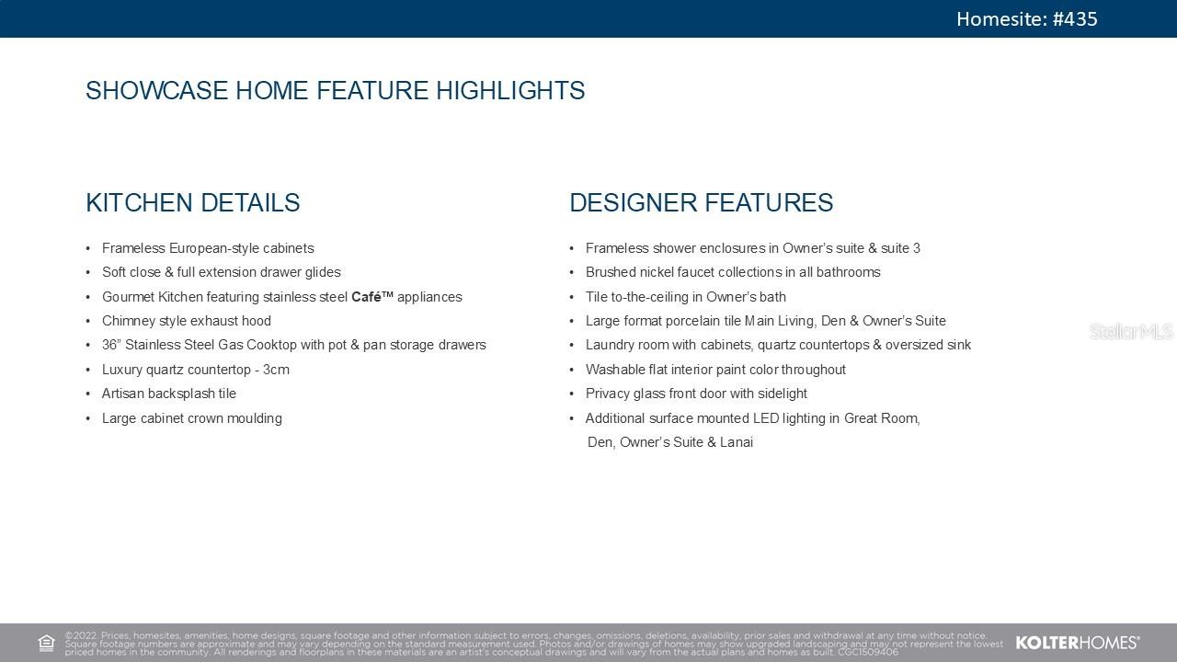Click 'Artisan backsplash tile' bullet
This screenshot has height=662, width=1177.
tap(169, 394)
